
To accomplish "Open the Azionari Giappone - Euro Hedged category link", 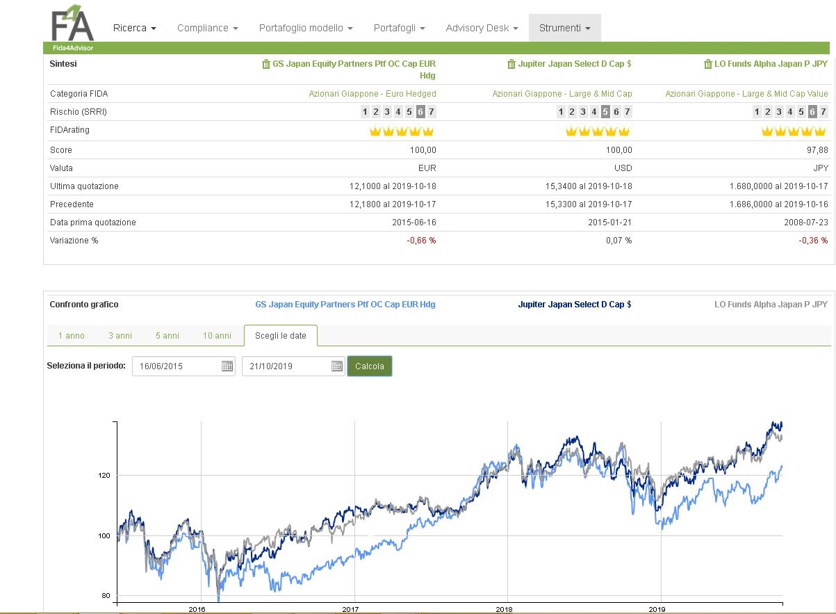I will coord(372,94).
